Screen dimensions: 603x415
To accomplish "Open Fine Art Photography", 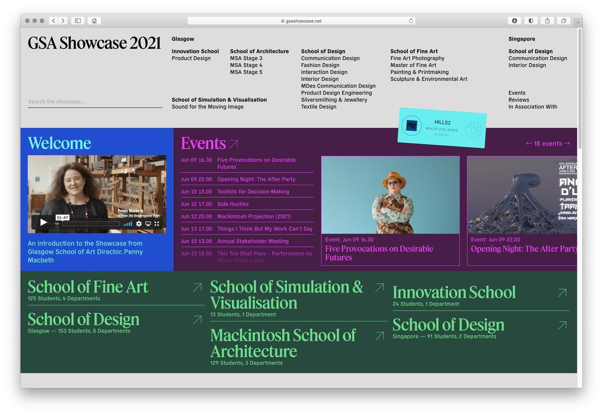I will (x=418, y=58).
